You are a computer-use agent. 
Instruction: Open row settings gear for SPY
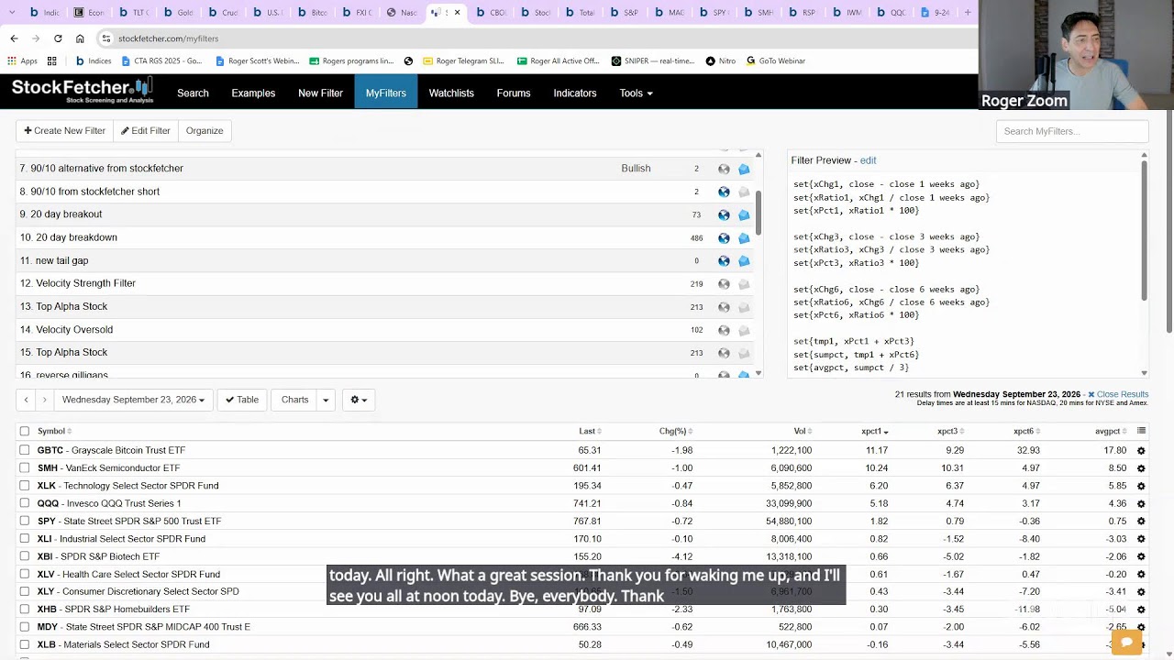(1141, 522)
